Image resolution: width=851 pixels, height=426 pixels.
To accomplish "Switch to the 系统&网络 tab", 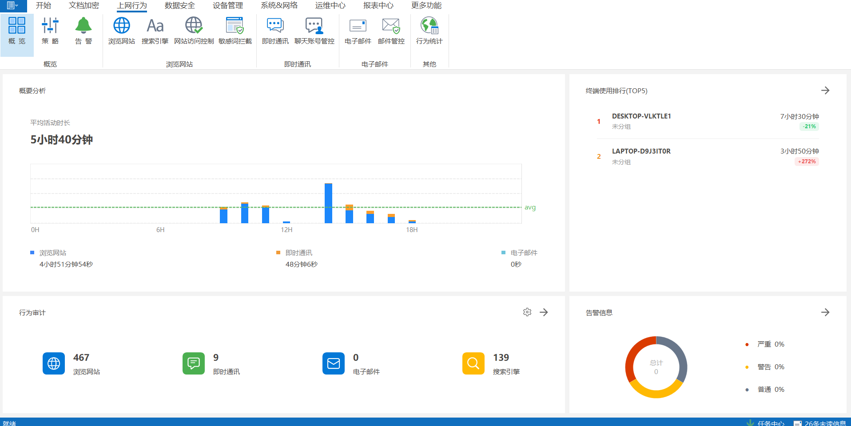I will (279, 5).
